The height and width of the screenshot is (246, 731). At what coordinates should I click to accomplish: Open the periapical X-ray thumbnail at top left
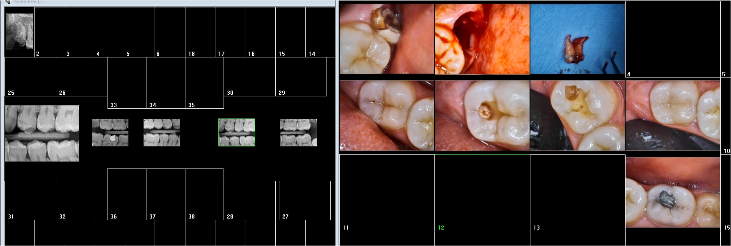[19, 31]
